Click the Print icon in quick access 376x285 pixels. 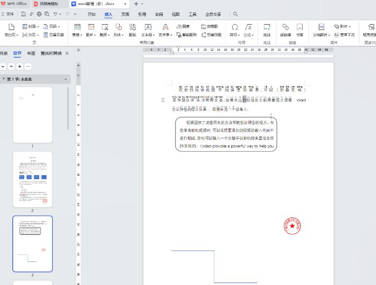pos(39,14)
